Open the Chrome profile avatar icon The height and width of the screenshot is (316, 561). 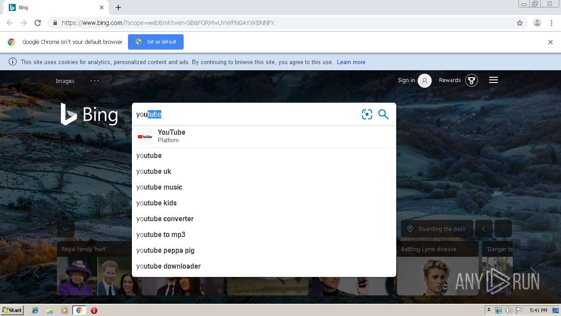(x=537, y=23)
